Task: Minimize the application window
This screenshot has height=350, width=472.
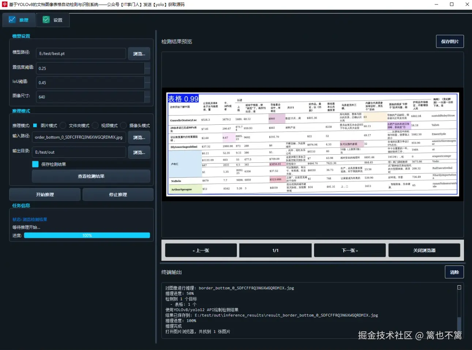Action: [436, 4]
